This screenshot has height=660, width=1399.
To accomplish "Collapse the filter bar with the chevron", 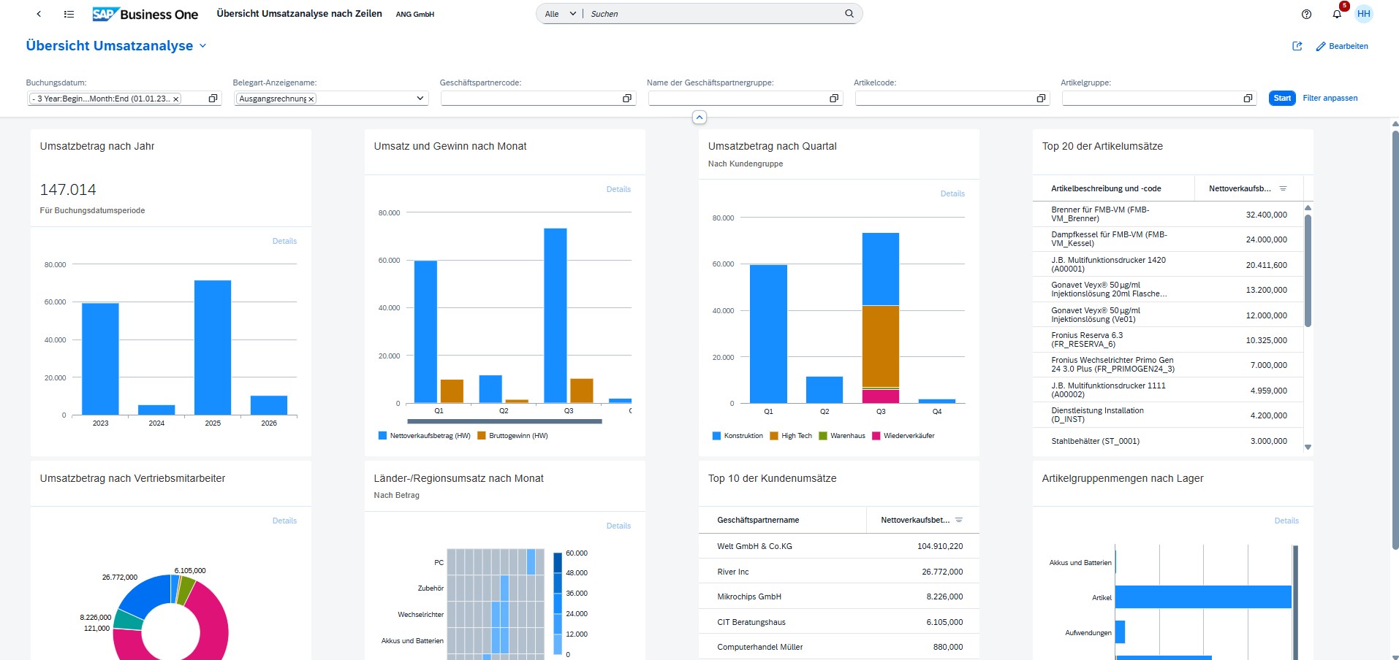I will click(699, 117).
